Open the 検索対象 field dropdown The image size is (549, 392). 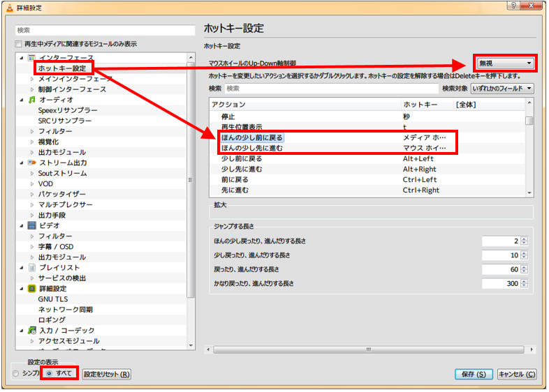(502, 89)
